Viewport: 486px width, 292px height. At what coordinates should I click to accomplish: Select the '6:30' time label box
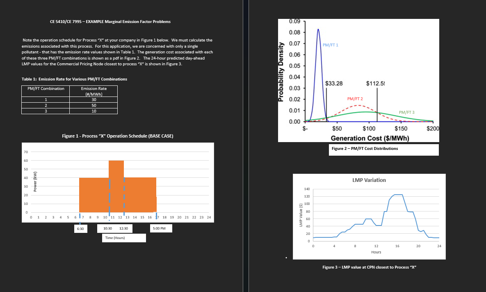pyautogui.click(x=80, y=229)
